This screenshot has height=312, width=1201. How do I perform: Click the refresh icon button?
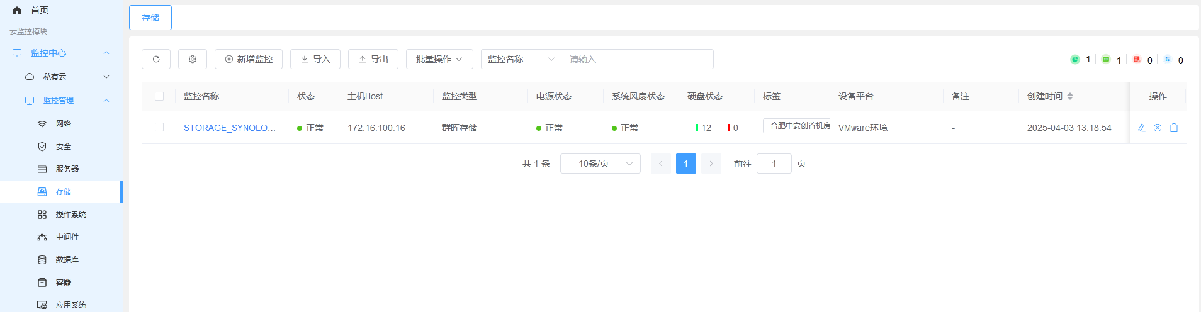(x=156, y=59)
